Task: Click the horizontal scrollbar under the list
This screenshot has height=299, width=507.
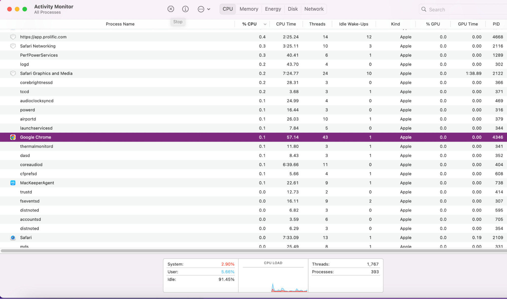Action: [x=253, y=251]
